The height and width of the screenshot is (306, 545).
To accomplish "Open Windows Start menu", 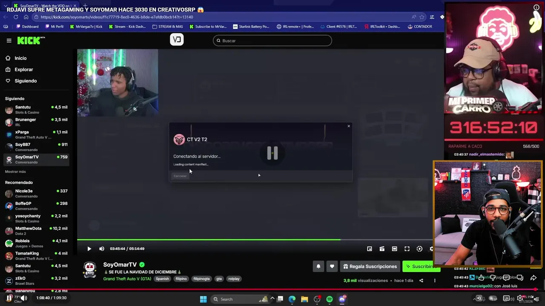I will (x=203, y=299).
